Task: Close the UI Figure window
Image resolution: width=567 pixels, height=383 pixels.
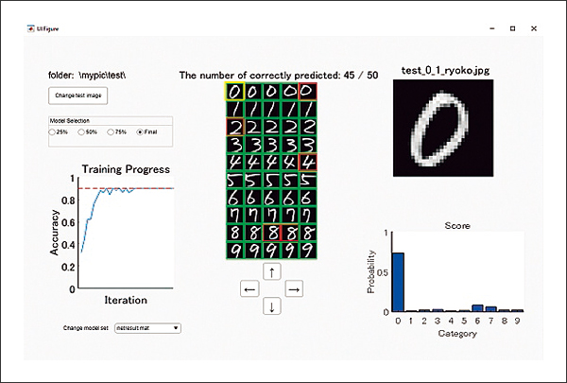Action: [534, 28]
